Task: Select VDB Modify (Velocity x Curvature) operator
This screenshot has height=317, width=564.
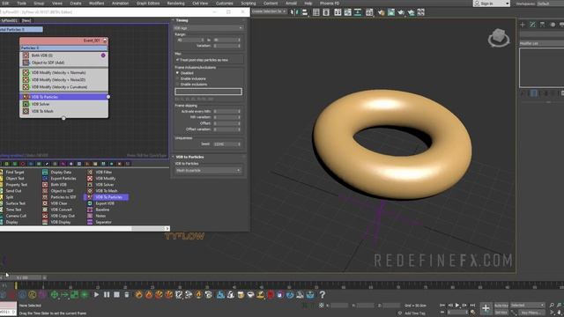Action: pos(63,87)
